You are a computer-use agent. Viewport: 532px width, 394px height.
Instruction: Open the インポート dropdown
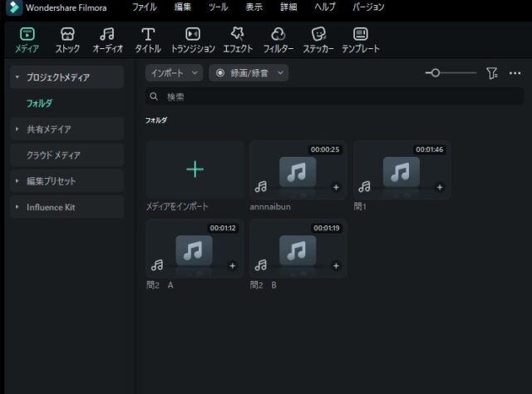pos(174,73)
